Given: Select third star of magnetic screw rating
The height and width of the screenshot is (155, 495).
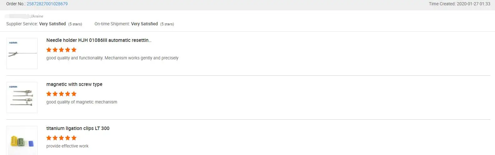Looking at the screenshot, I should [x=61, y=94].
